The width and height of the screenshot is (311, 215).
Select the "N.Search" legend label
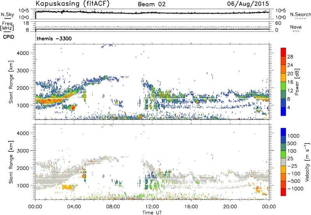(300, 14)
